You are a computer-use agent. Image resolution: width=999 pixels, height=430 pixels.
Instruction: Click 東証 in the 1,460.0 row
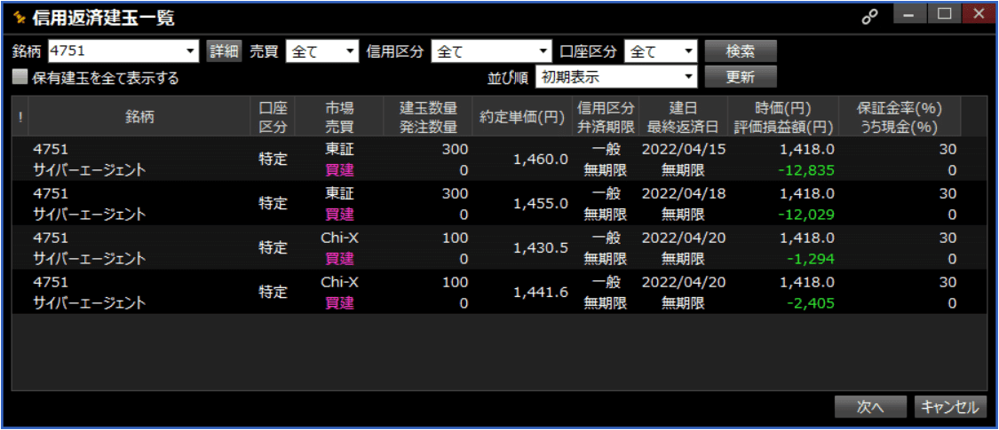(x=339, y=149)
